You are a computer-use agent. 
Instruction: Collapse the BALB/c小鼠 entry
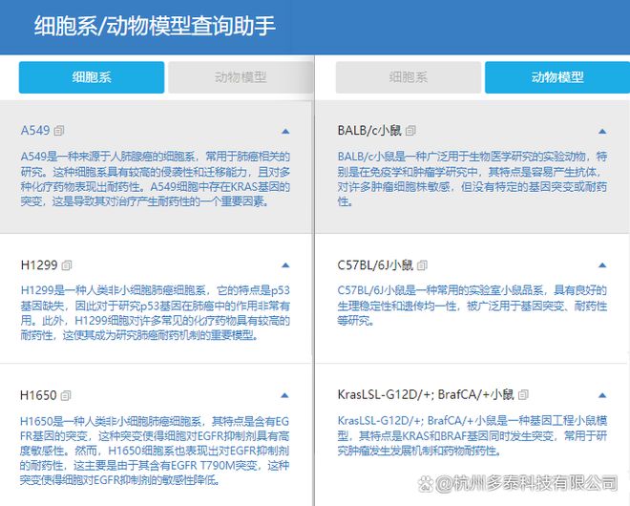[602, 131]
